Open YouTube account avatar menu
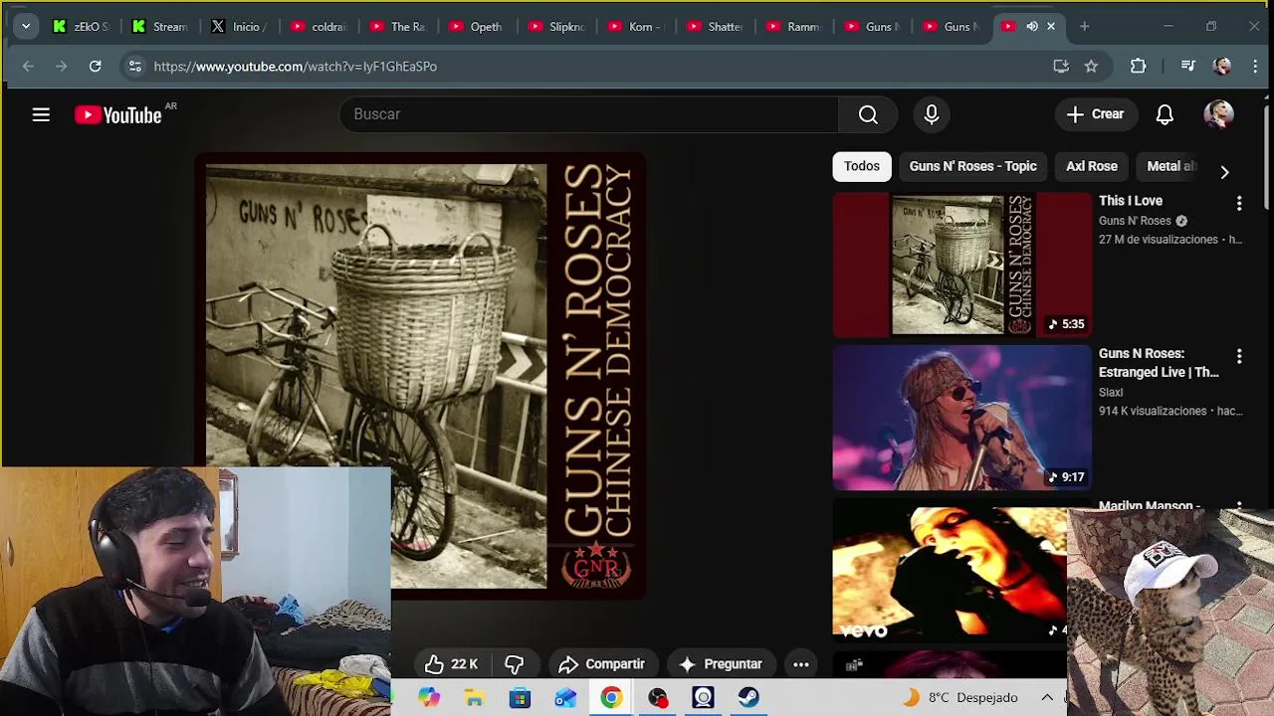1274x716 pixels. click(x=1219, y=114)
